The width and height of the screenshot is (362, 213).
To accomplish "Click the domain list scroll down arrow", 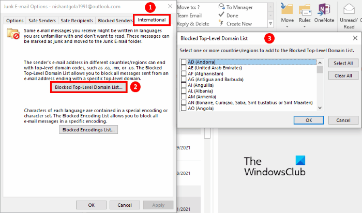I will [320, 108].
